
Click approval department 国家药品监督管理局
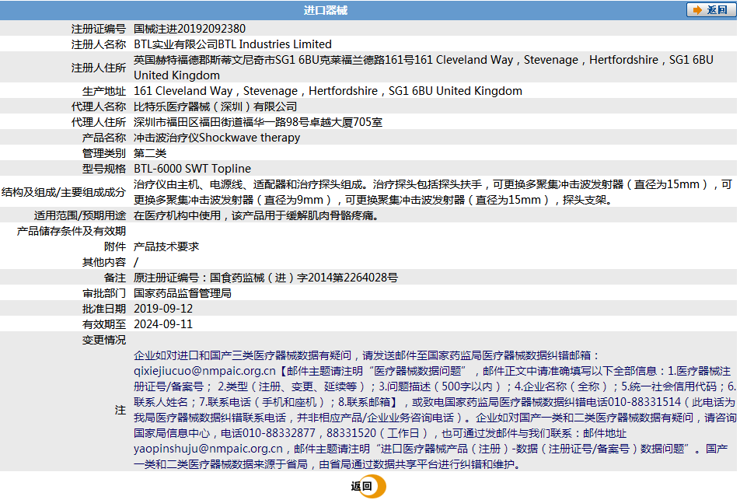coord(182,293)
